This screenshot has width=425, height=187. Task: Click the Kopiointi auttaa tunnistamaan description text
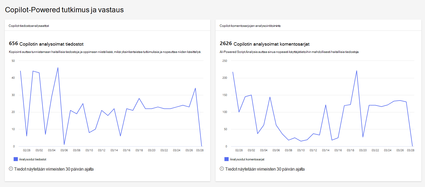coord(105,52)
